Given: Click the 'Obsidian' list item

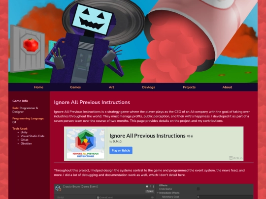Looking at the screenshot, I should click(x=26, y=143).
